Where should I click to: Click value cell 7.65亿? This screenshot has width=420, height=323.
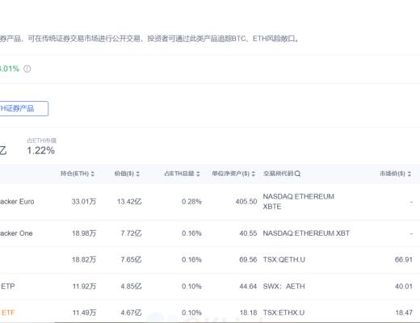pyautogui.click(x=131, y=259)
